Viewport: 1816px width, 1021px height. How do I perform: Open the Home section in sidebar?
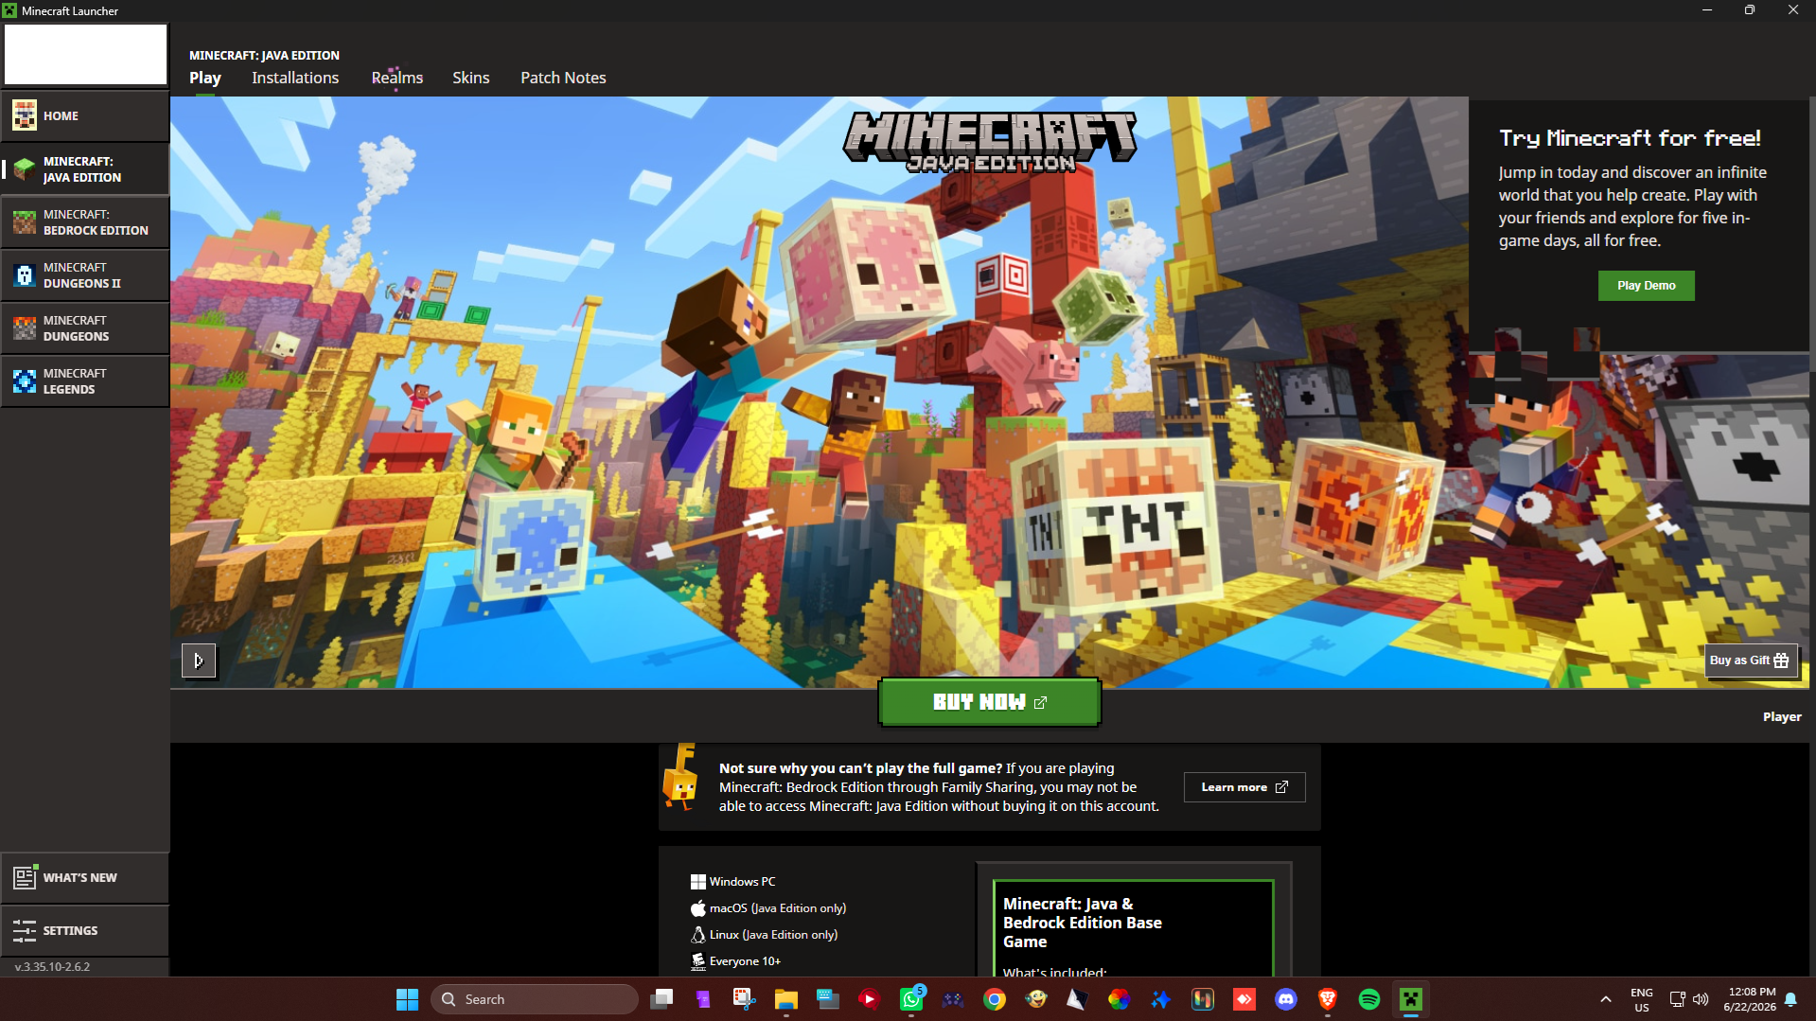(x=85, y=115)
